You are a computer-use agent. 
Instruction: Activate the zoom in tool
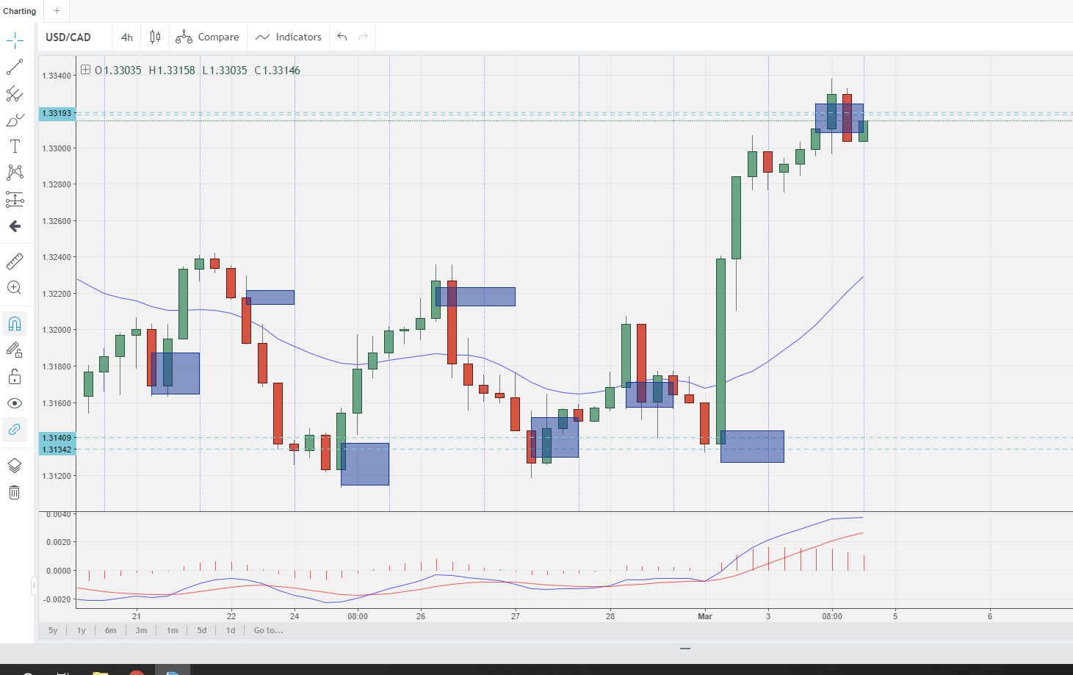(x=15, y=288)
